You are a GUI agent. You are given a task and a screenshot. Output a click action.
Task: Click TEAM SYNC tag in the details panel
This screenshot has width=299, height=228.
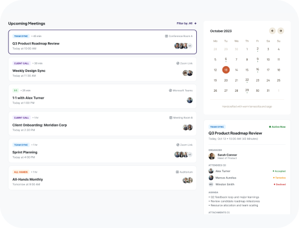pyautogui.click(x=217, y=127)
